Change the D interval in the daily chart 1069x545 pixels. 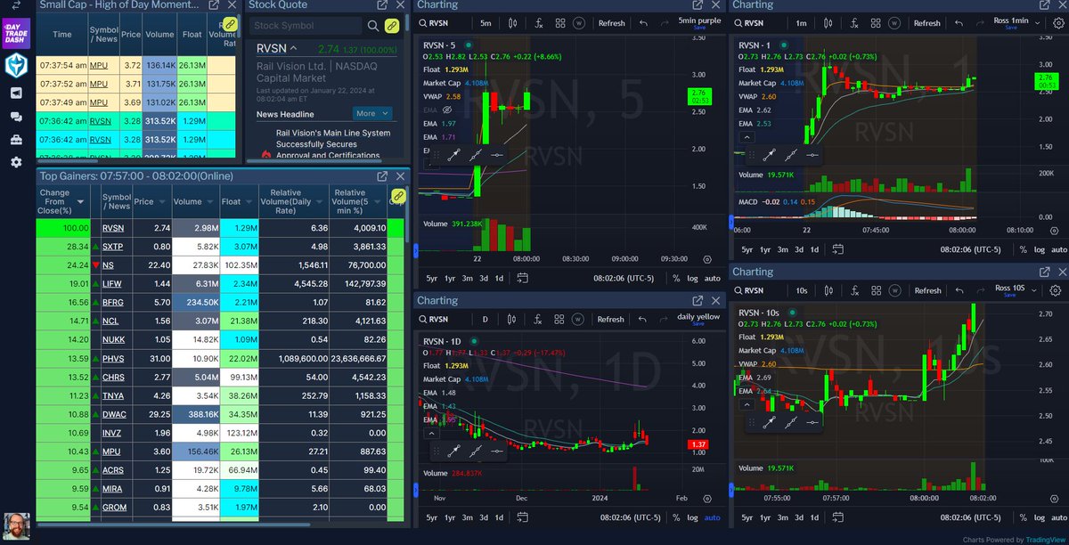tap(485, 319)
